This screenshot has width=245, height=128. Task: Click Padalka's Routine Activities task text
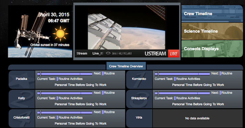(x=71, y=79)
